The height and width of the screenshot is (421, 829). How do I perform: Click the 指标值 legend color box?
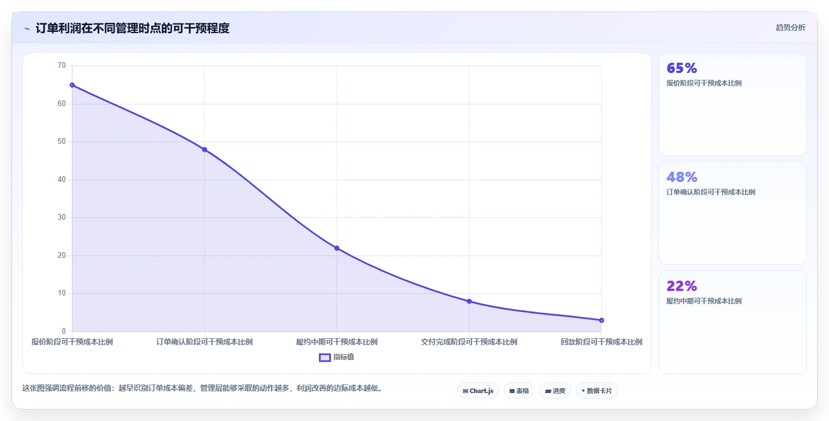(325, 357)
